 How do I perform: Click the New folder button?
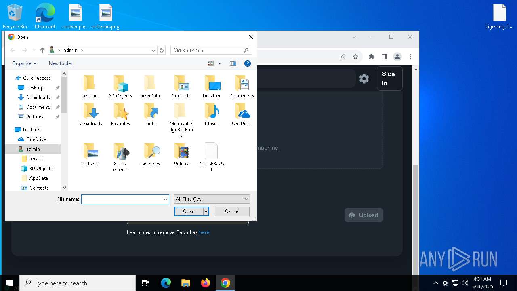click(61, 63)
